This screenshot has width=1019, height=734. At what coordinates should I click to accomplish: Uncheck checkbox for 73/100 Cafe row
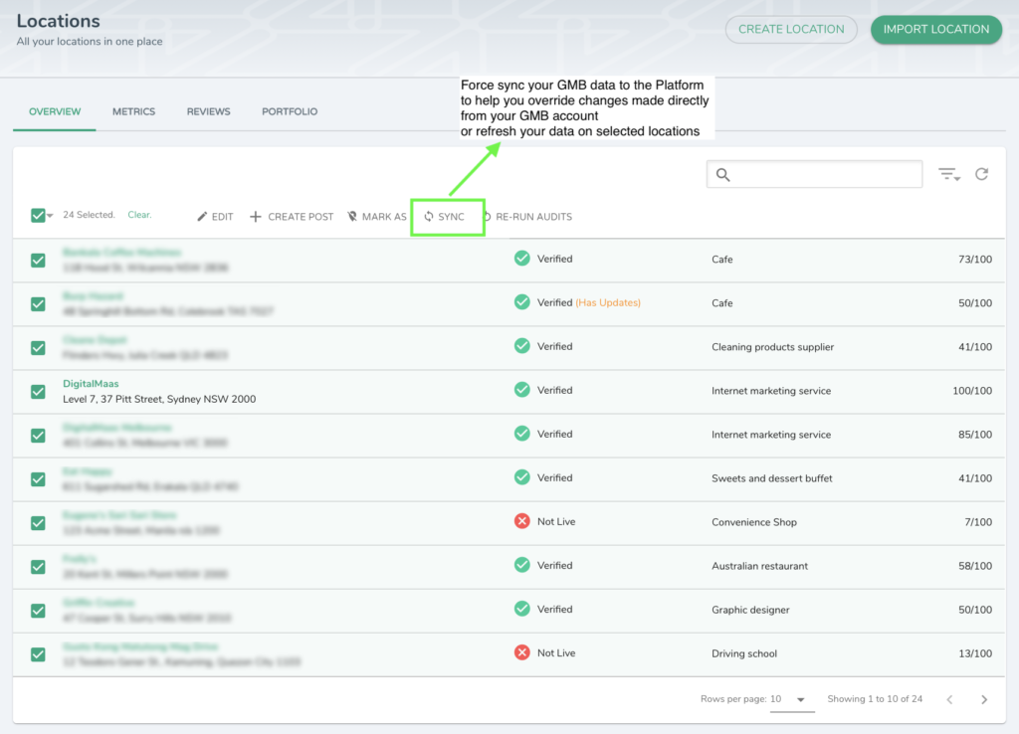pyautogui.click(x=39, y=261)
